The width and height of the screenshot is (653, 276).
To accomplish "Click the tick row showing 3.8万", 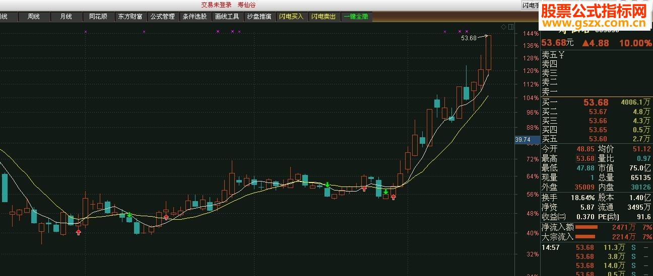I will click(597, 256).
